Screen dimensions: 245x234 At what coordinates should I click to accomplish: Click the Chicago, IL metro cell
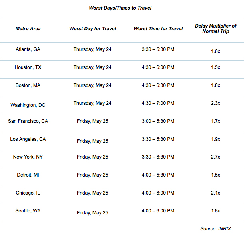(x=28, y=193)
